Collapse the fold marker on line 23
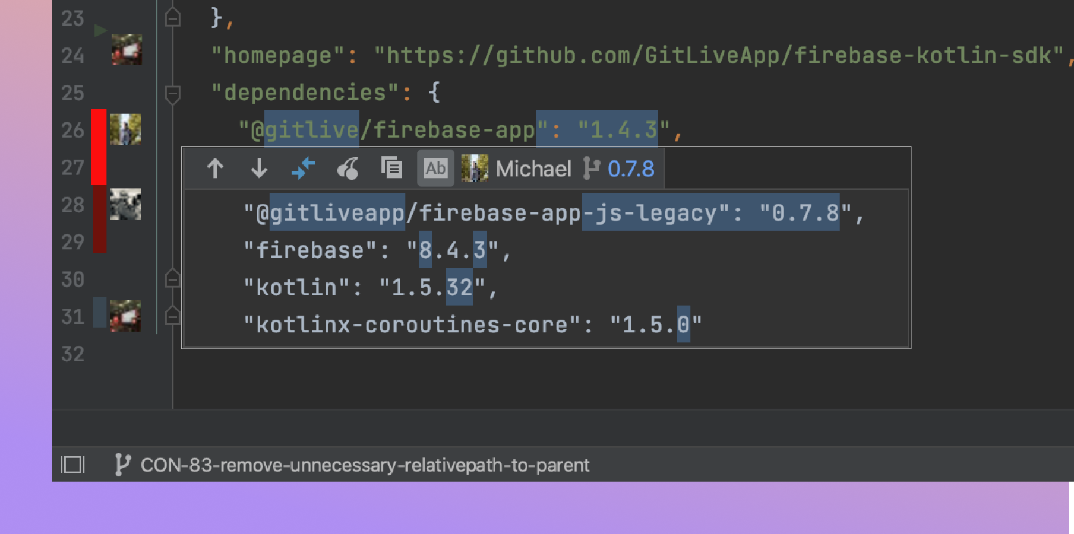Image resolution: width=1074 pixels, height=534 pixels. coord(172,18)
